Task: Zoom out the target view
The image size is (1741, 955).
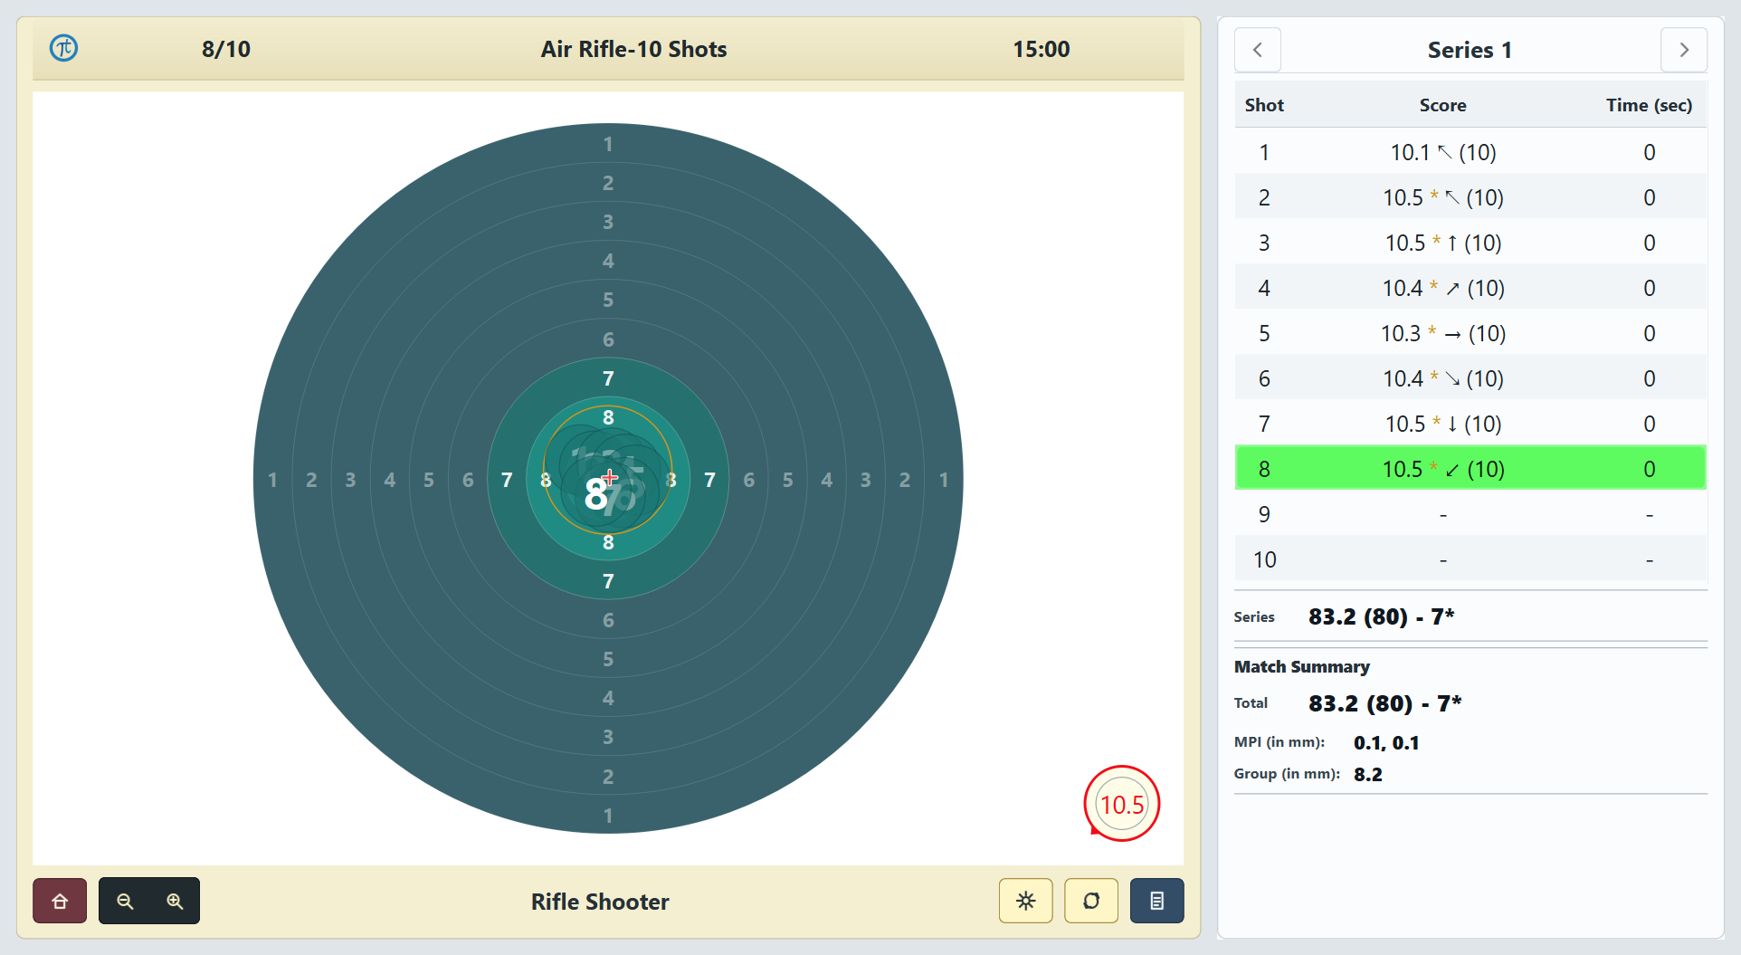Action: click(x=125, y=901)
